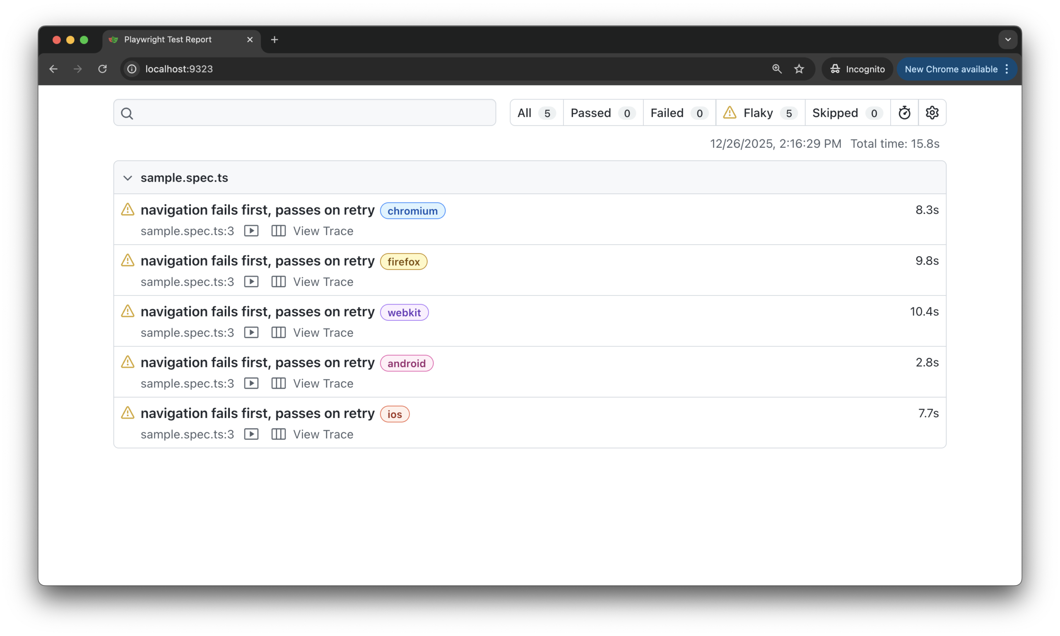Viewport: 1060px width, 636px height.
Task: Click View Trace for webkit test
Action: (323, 333)
